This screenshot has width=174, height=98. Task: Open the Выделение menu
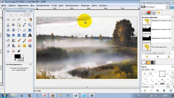[23, 5]
